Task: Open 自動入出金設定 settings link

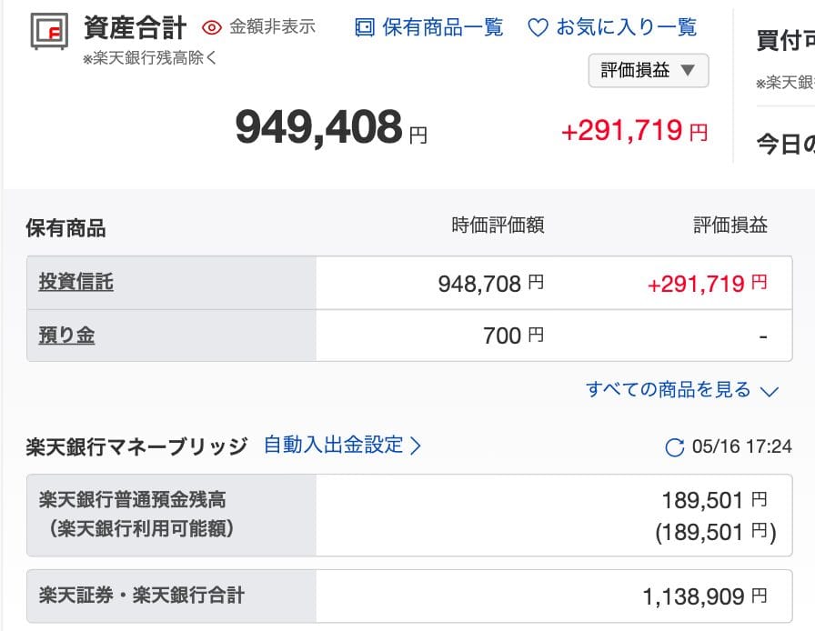Action: pos(333,446)
